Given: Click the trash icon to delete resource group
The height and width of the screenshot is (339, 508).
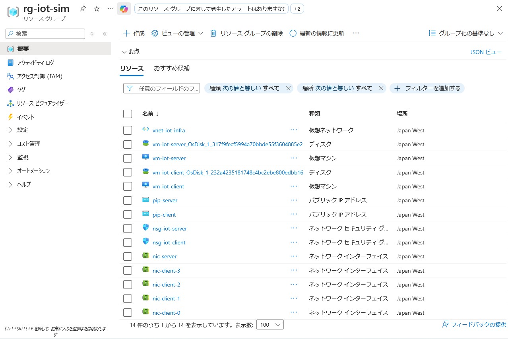Looking at the screenshot, I should pyautogui.click(x=213, y=33).
